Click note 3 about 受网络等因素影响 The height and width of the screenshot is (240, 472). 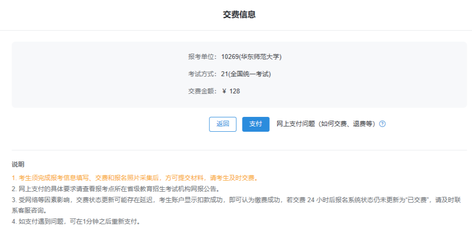pos(236,205)
